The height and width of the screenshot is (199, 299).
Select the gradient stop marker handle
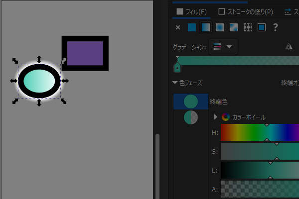[x=177, y=67]
